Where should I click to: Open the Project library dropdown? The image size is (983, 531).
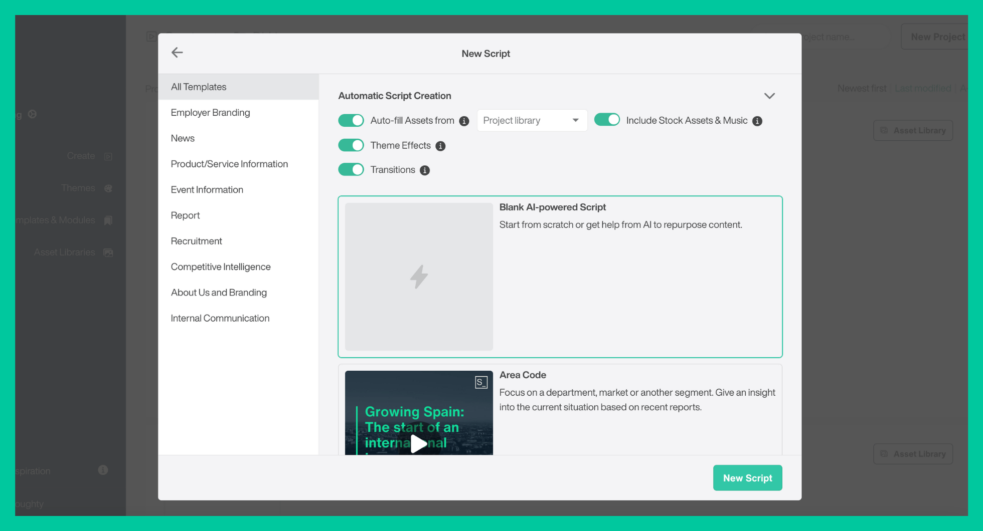tap(532, 121)
